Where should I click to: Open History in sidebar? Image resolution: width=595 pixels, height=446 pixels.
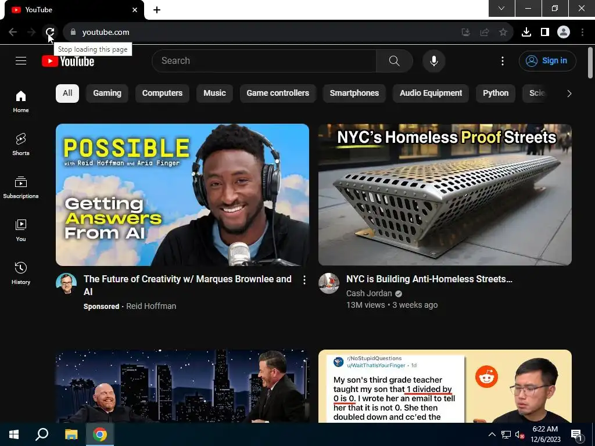pyautogui.click(x=21, y=273)
